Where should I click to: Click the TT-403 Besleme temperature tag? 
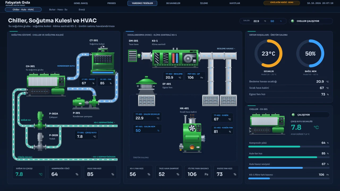click(174, 76)
